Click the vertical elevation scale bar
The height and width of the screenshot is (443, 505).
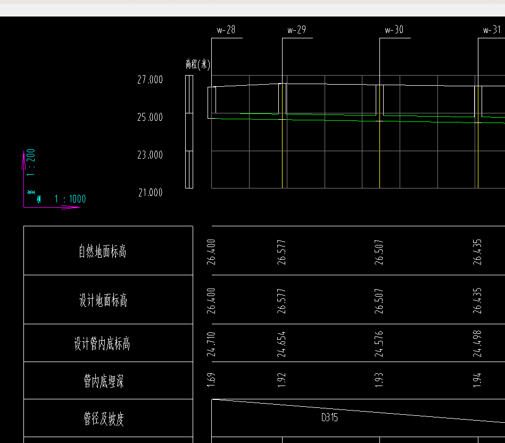[x=189, y=132]
